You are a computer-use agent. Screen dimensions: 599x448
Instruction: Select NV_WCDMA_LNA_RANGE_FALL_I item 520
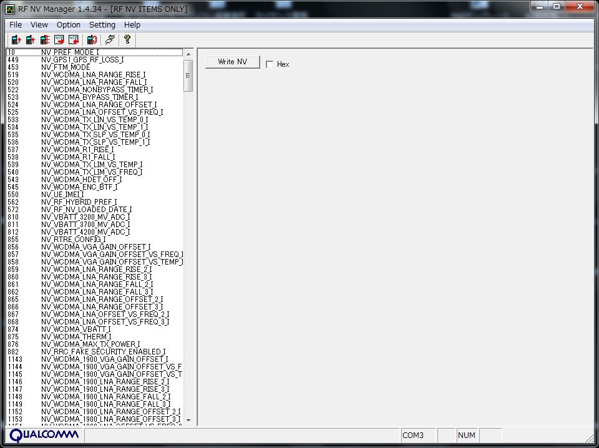[x=94, y=82]
